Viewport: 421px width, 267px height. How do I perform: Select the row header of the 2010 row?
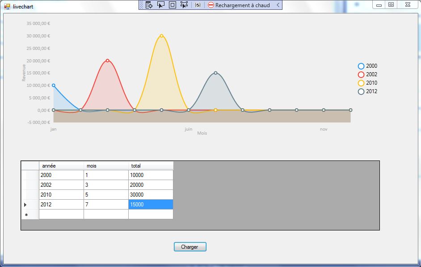click(30, 195)
